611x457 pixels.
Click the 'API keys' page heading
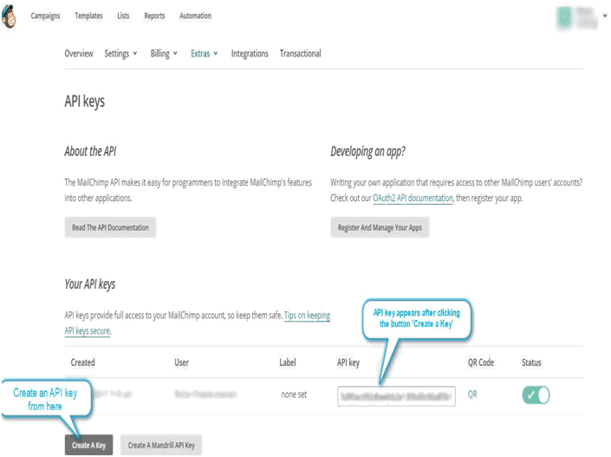click(x=85, y=101)
